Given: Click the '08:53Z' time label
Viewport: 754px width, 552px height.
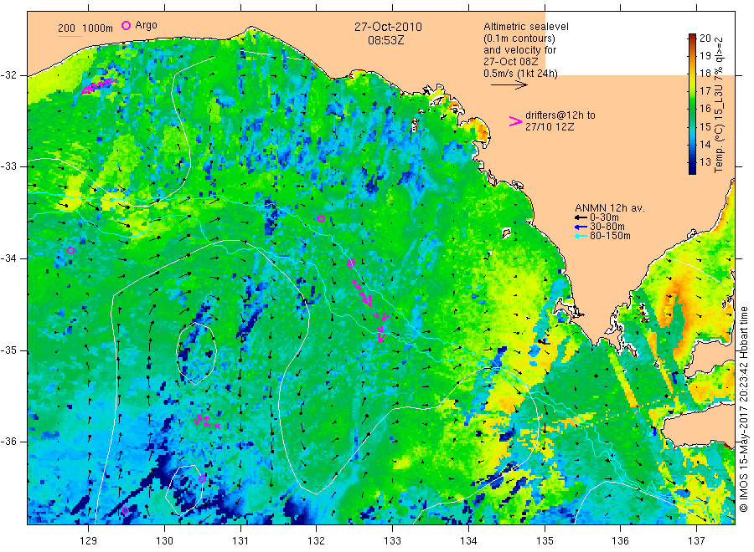Looking at the screenshot, I should [x=386, y=40].
